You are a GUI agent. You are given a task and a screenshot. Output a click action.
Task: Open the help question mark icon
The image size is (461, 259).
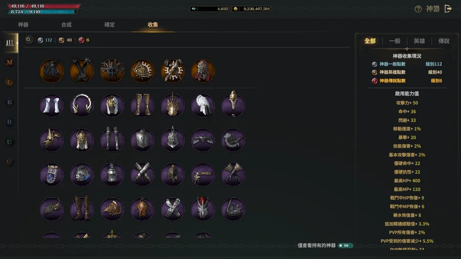(418, 9)
